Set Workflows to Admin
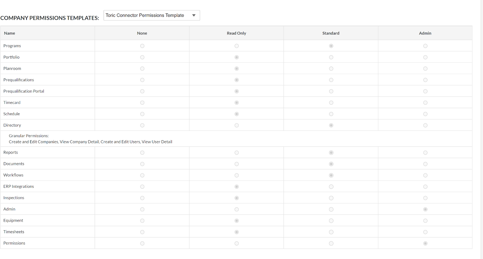The height and width of the screenshot is (259, 483). (425, 175)
